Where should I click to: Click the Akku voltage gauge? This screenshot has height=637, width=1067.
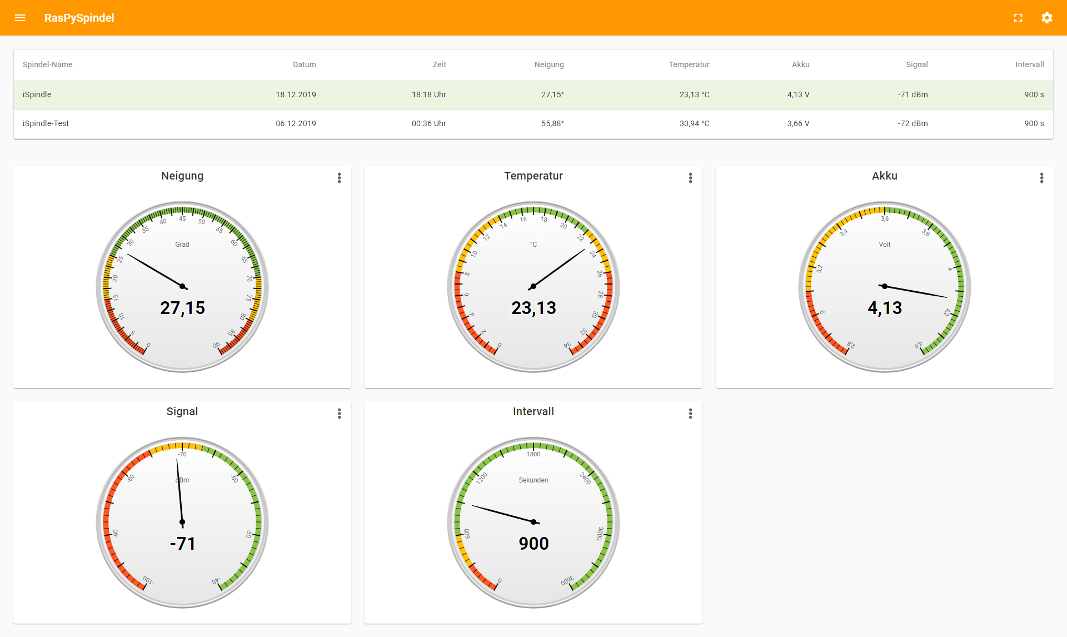885,286
